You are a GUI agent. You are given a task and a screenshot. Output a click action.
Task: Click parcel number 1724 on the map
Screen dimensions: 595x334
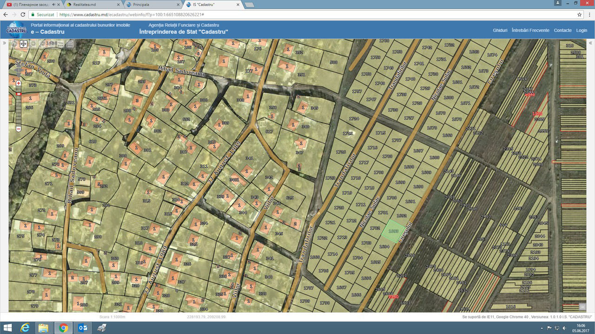point(354,119)
